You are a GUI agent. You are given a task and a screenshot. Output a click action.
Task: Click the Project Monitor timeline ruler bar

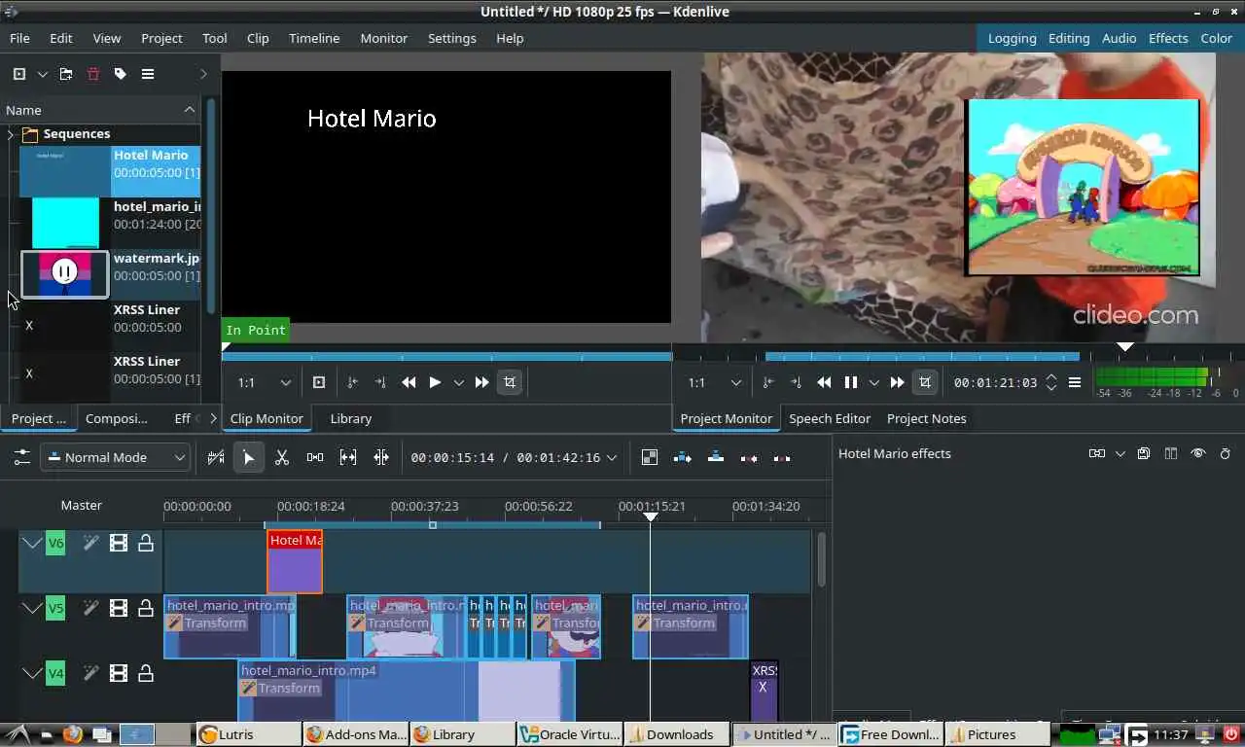click(x=958, y=356)
